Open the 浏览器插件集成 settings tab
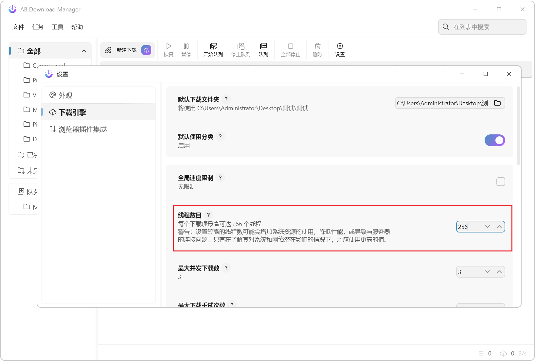 pos(98,129)
